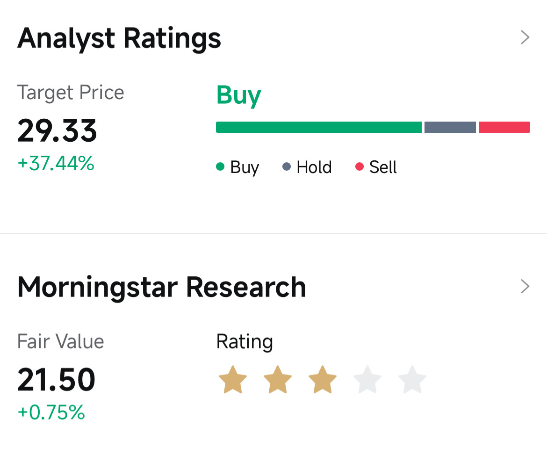
Task: Select the green Buy segment of rating bar
Action: (x=319, y=127)
